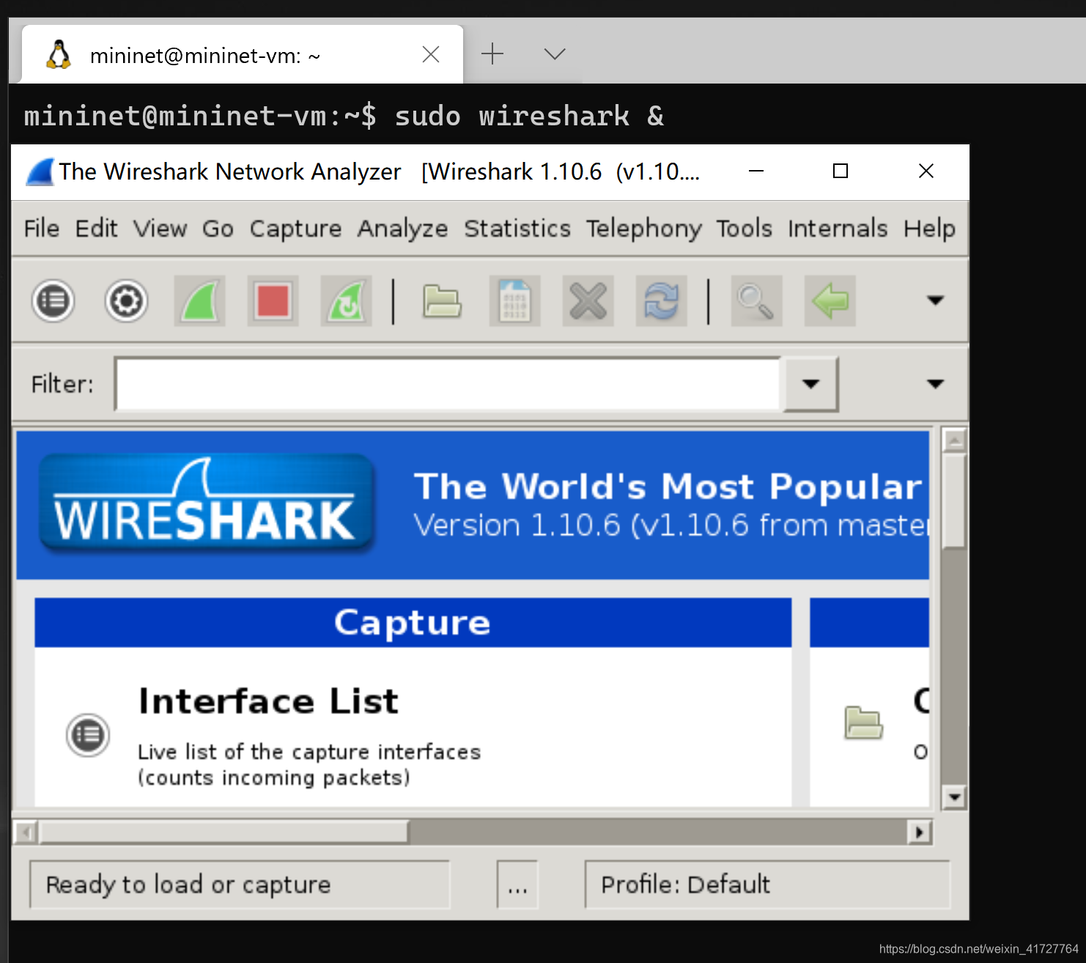Click the horizontal scrollbar thumb
The width and height of the screenshot is (1086, 963).
224,832
